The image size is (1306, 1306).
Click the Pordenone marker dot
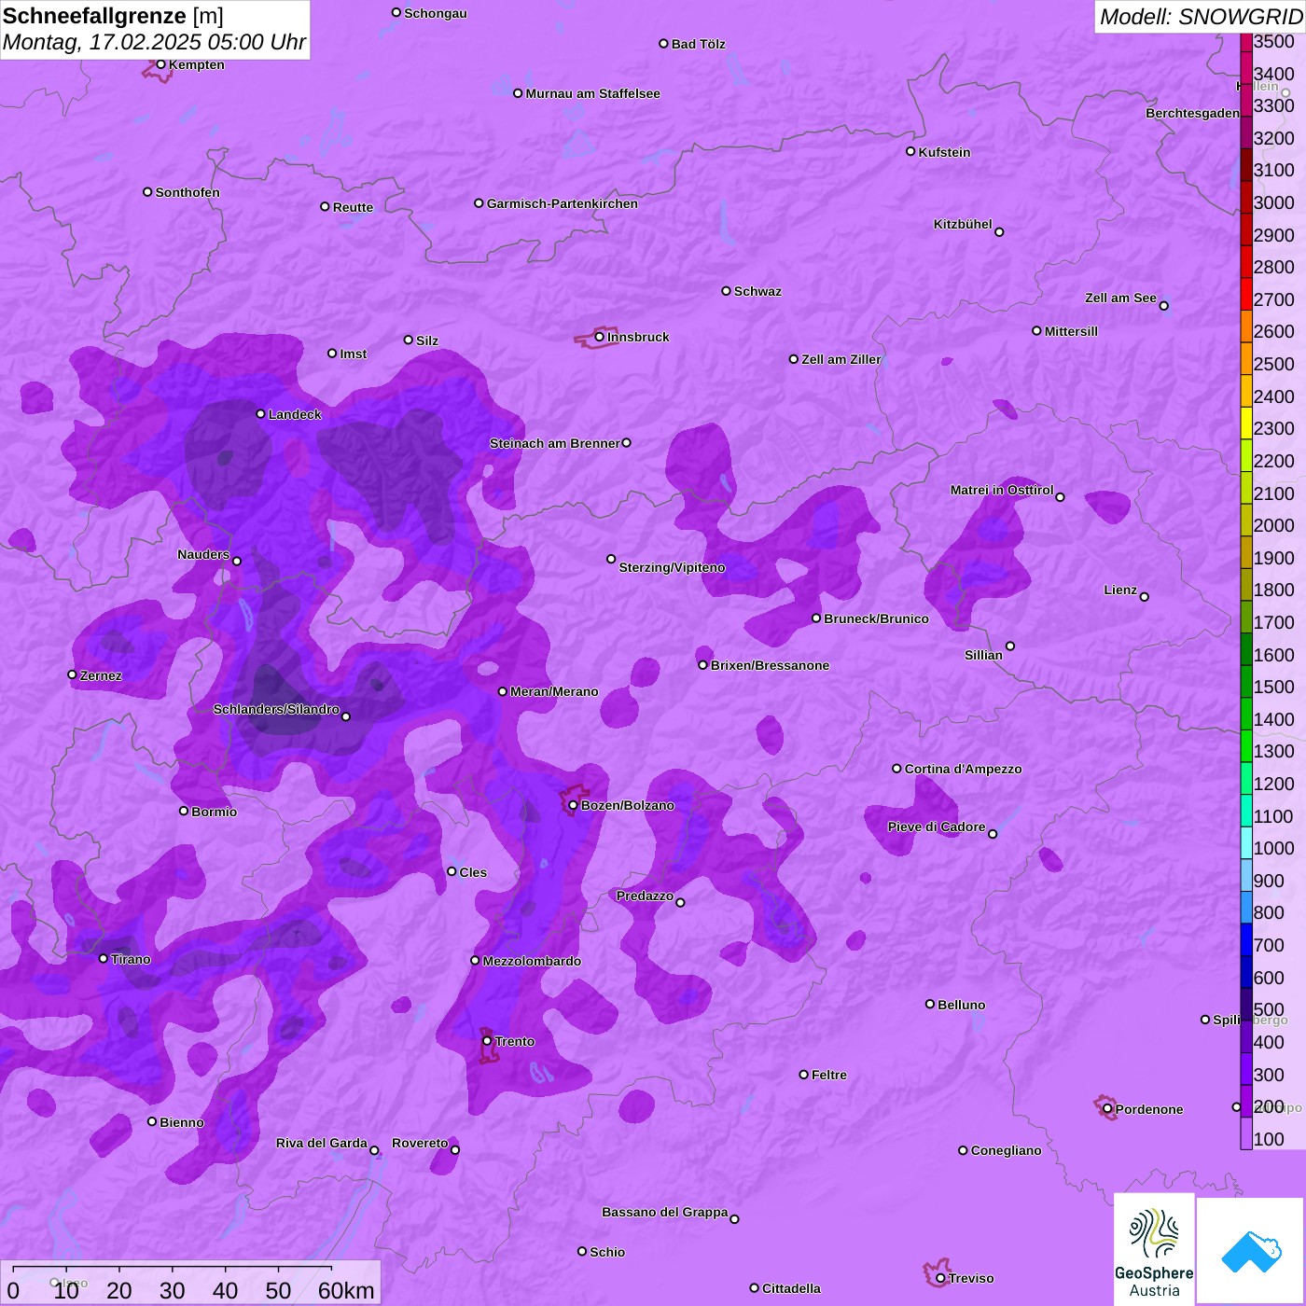tap(1107, 1108)
